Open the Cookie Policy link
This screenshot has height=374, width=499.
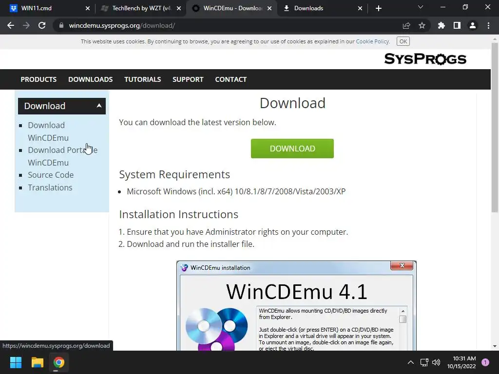point(372,41)
